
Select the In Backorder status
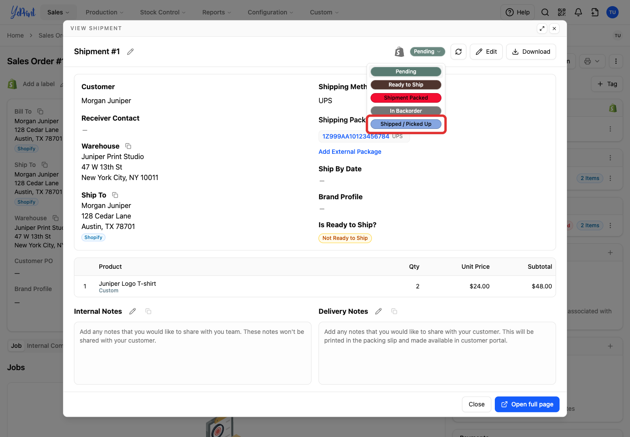click(406, 111)
